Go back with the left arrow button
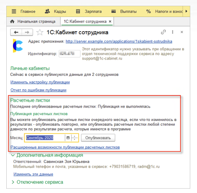 [x=16, y=32]
